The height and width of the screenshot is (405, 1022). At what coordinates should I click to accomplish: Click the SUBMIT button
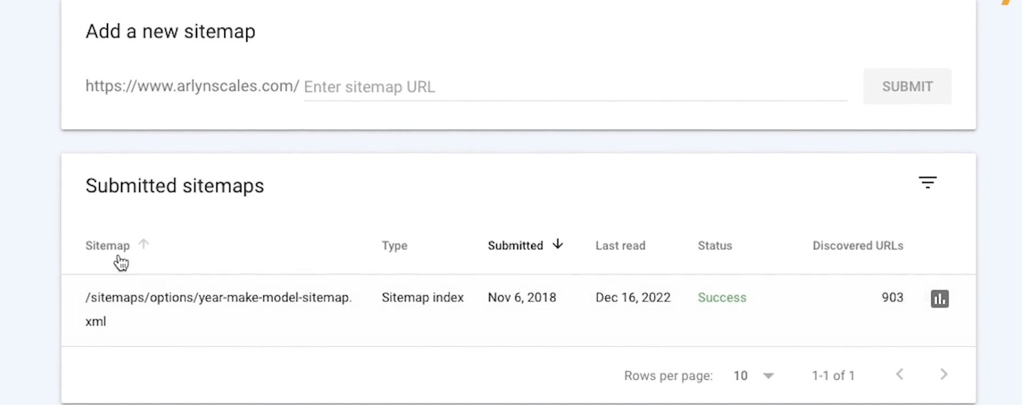click(x=907, y=87)
